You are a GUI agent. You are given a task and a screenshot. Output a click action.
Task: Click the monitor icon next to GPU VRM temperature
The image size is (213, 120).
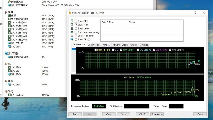coord(9,47)
